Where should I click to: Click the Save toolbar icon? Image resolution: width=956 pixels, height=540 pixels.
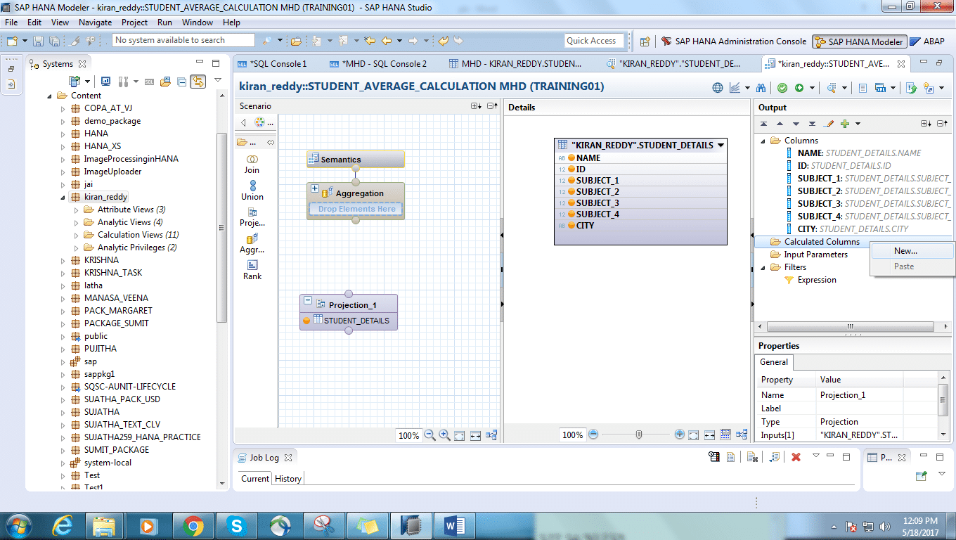(37, 41)
